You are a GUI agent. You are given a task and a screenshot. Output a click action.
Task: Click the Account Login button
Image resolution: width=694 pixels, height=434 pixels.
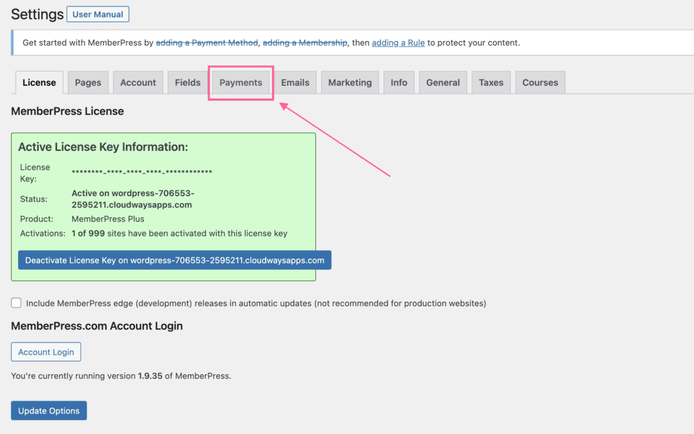tap(46, 352)
